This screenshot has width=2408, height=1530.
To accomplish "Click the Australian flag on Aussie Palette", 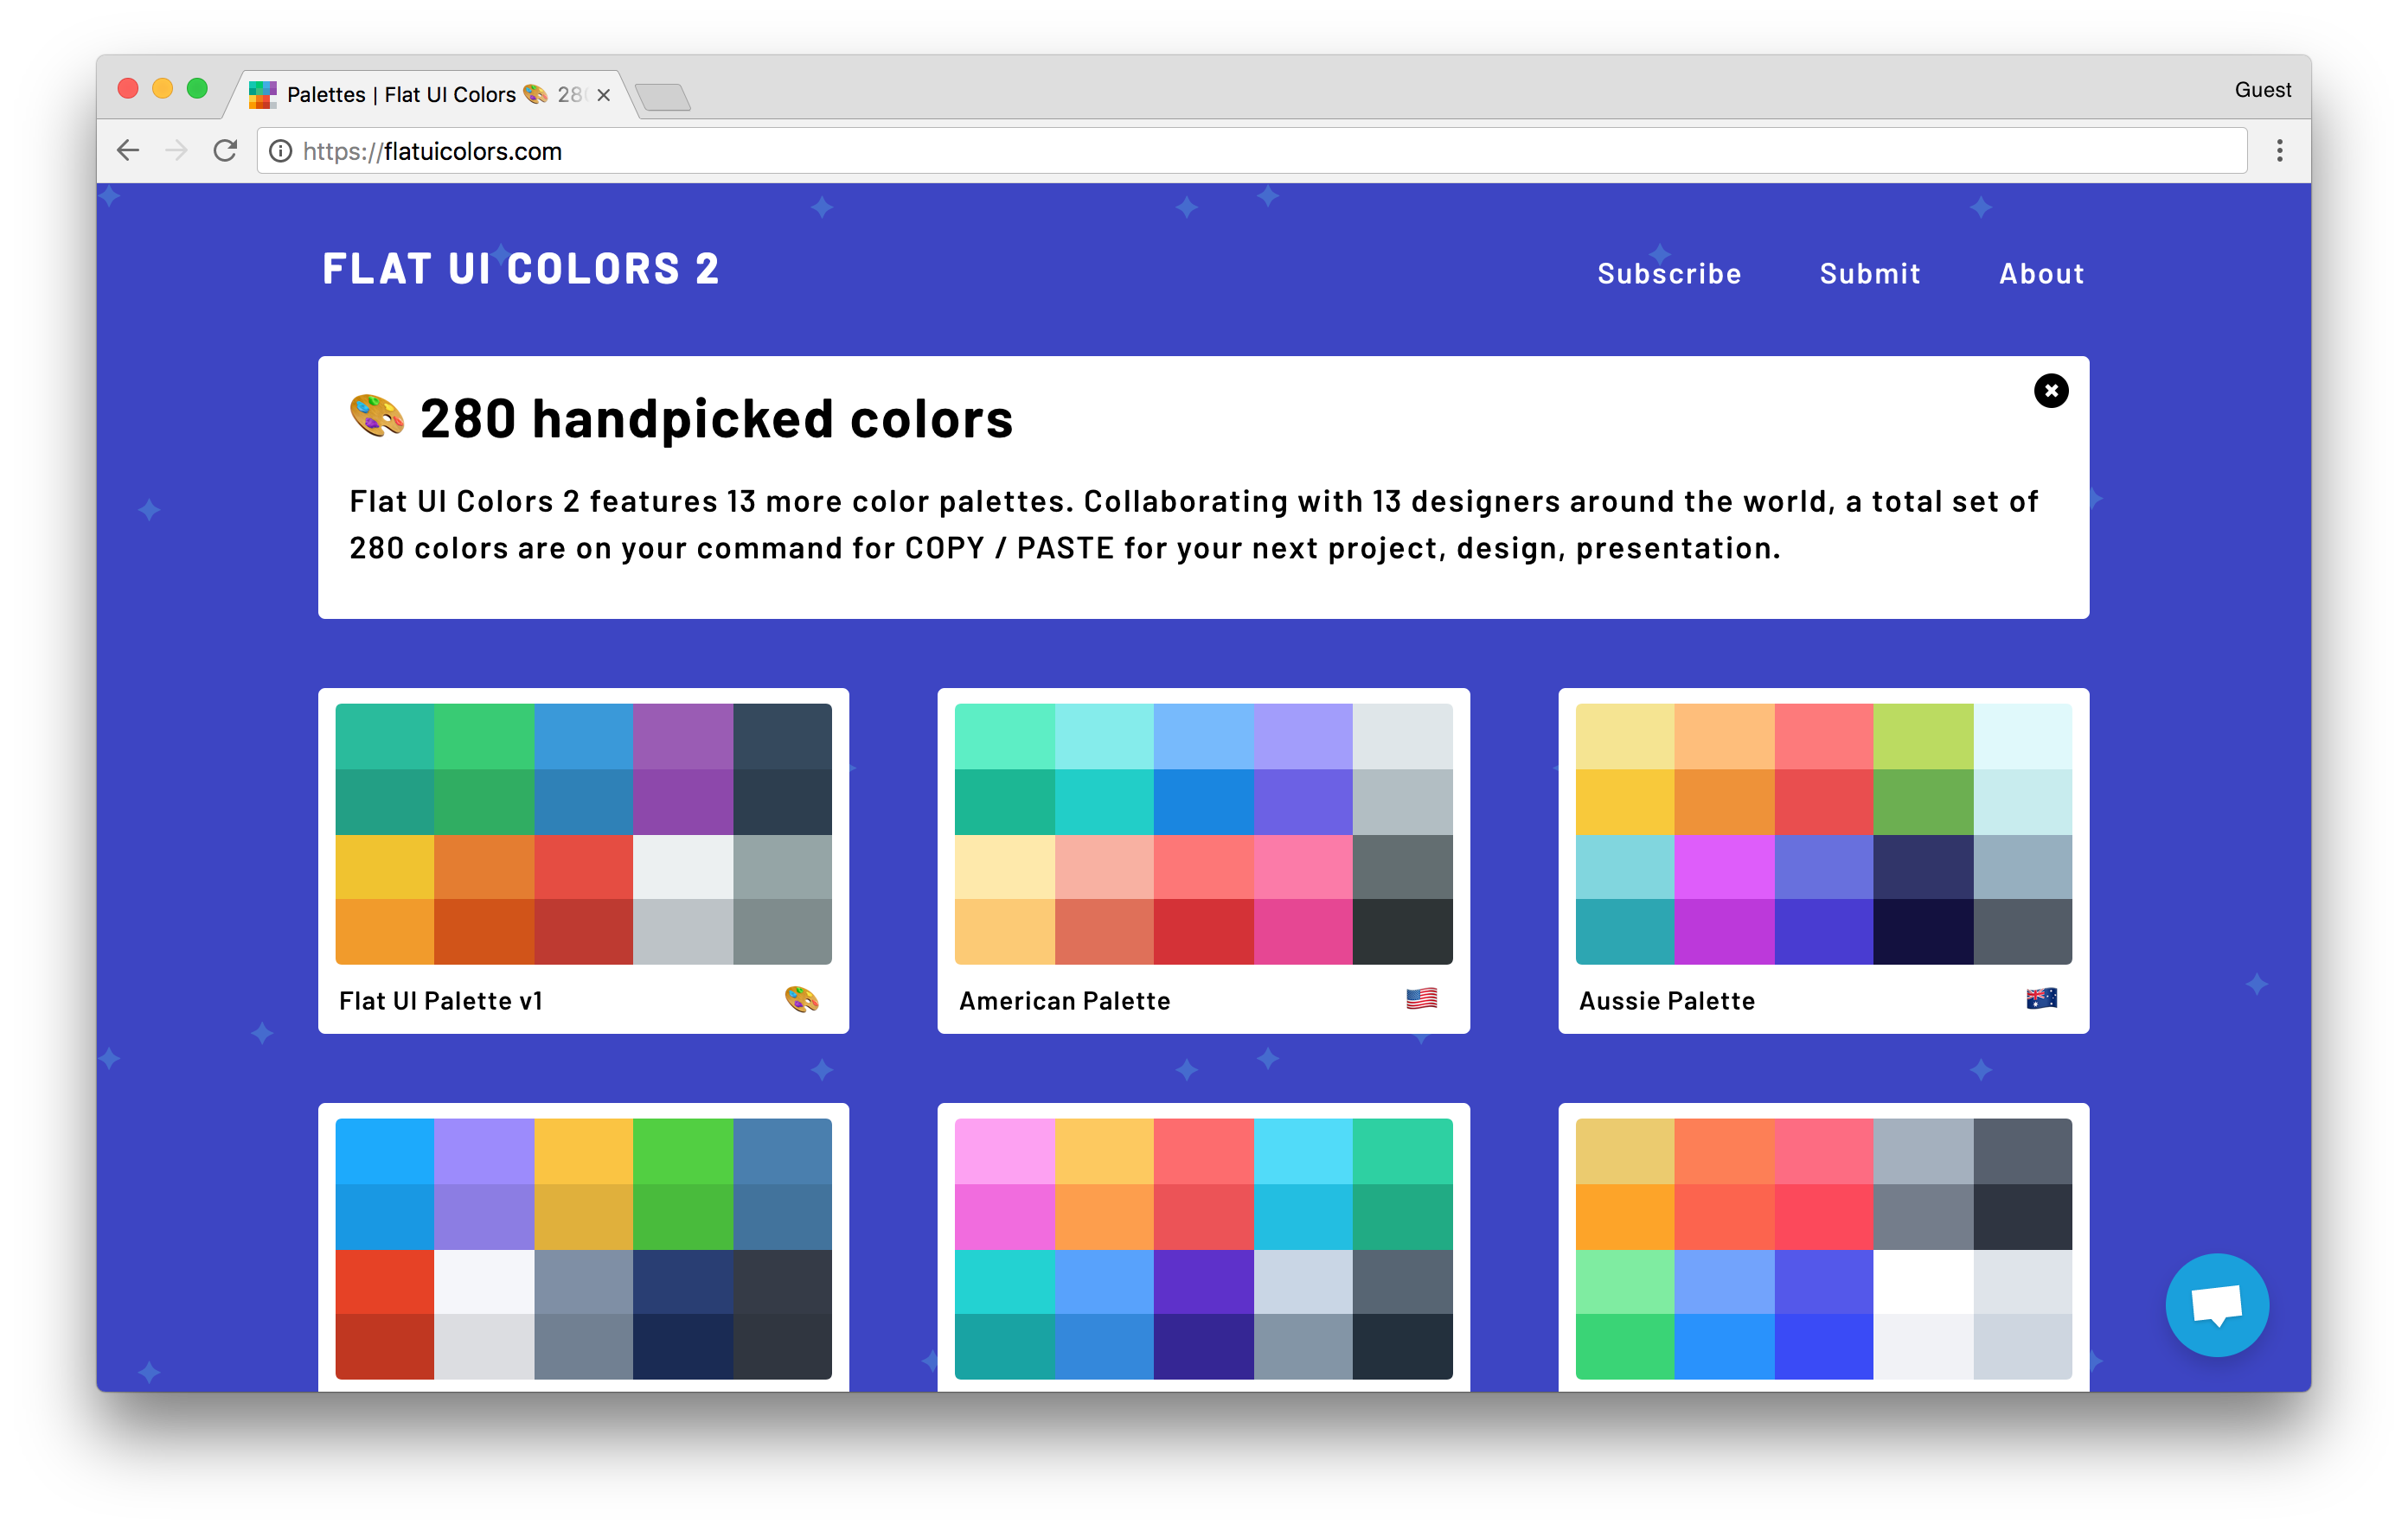I will click(x=2041, y=998).
